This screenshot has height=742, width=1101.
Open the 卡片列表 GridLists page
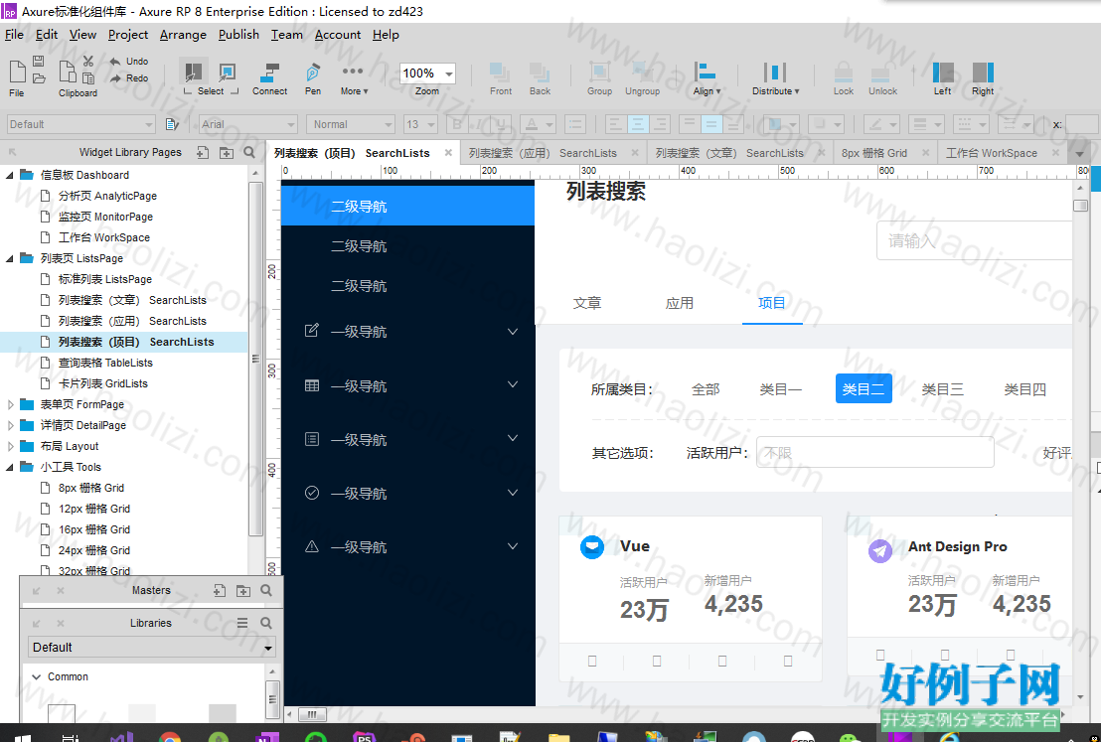[x=103, y=383]
